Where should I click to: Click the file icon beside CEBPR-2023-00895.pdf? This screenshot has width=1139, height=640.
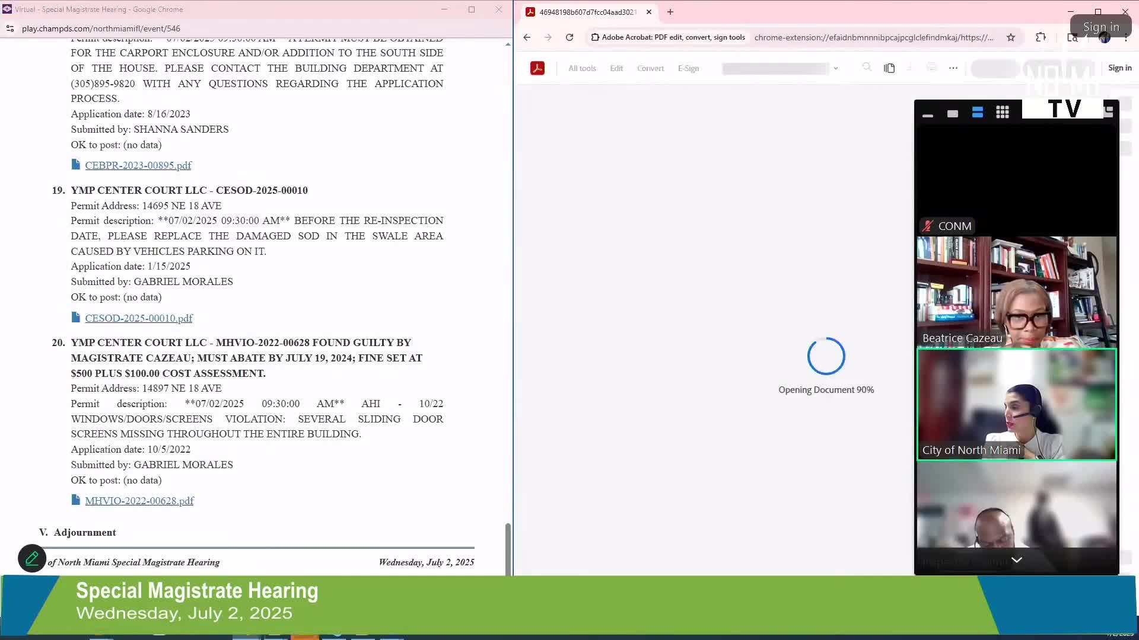tap(75, 165)
